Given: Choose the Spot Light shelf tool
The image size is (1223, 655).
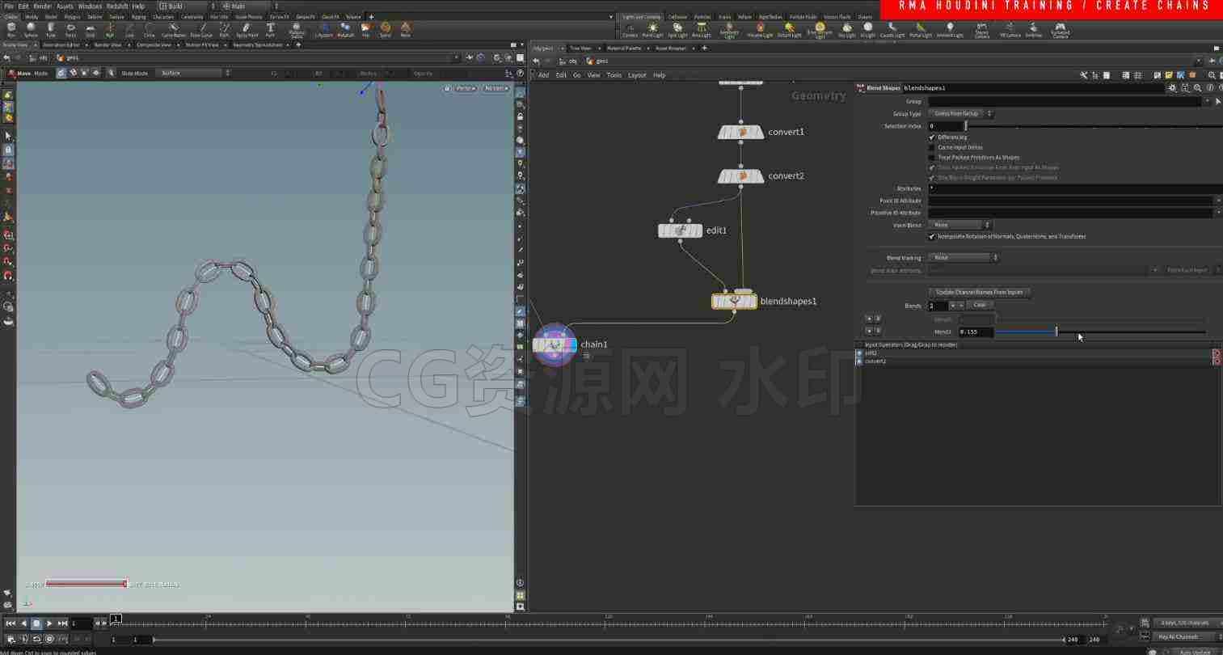Looking at the screenshot, I should pos(677,30).
